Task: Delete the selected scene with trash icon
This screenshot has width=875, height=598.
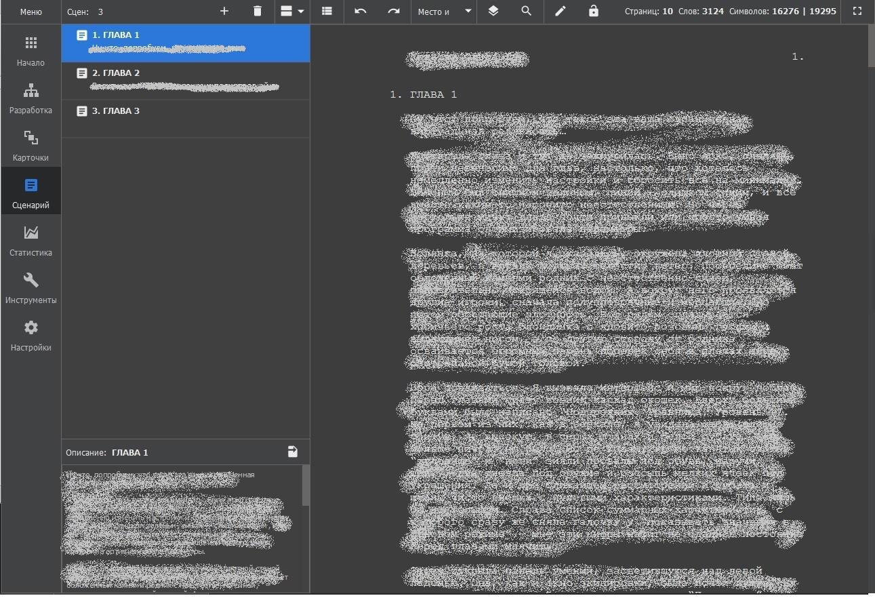Action: point(258,12)
